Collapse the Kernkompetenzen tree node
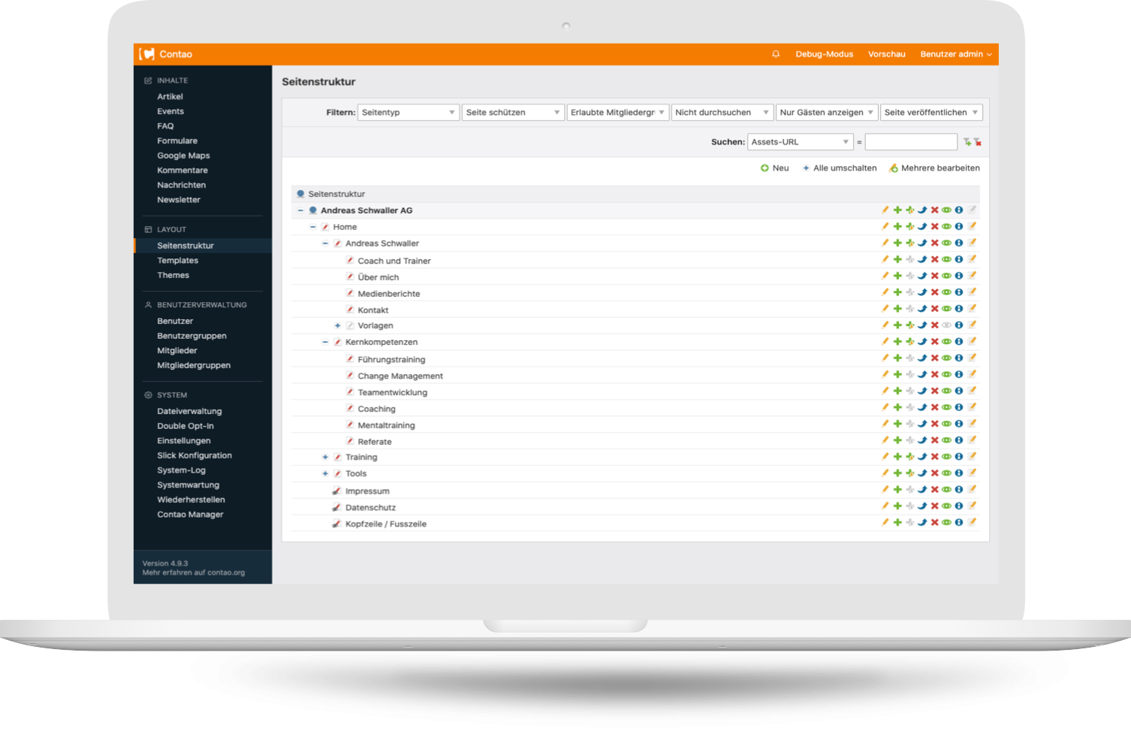Viewport: 1131px width, 737px height. 325,342
